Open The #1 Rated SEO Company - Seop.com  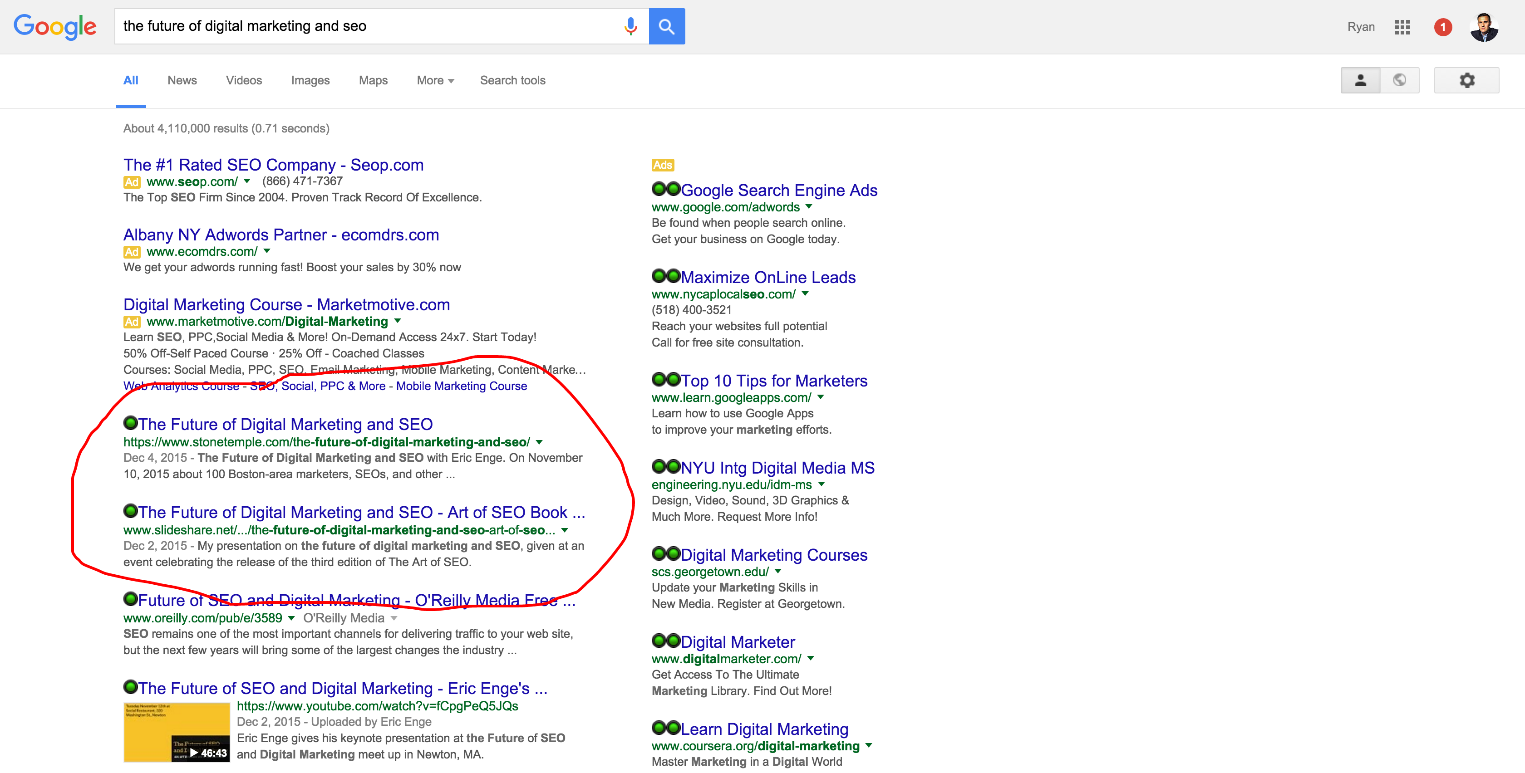[x=274, y=165]
